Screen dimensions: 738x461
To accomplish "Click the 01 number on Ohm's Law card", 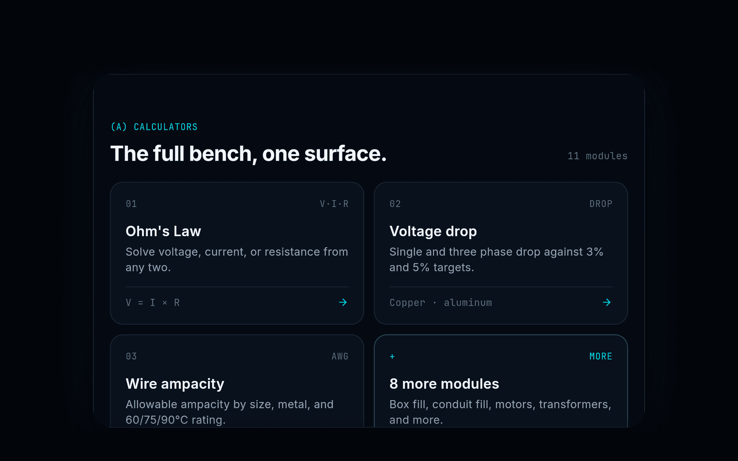I will (131, 204).
